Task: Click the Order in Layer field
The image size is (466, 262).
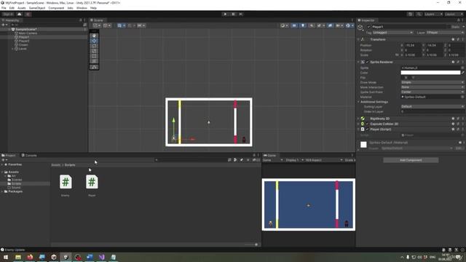Action: click(433, 111)
